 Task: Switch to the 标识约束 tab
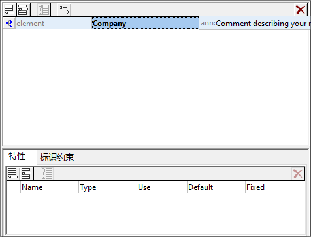(57, 157)
